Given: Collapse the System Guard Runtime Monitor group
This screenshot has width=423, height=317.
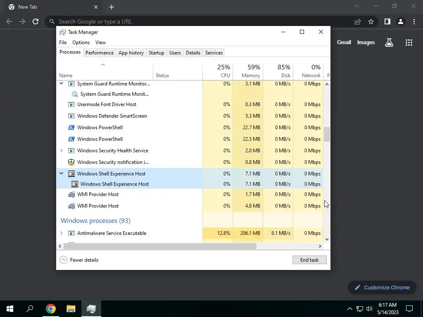Looking at the screenshot, I should coord(62,83).
